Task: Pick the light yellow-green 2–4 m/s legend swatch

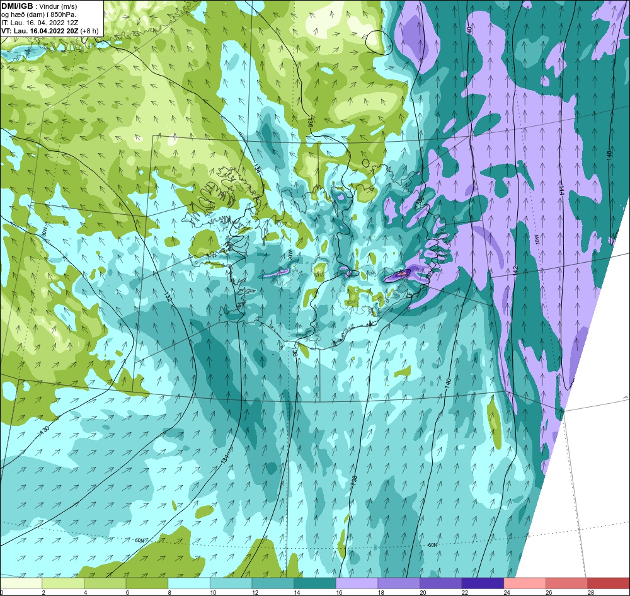Action: [62, 583]
